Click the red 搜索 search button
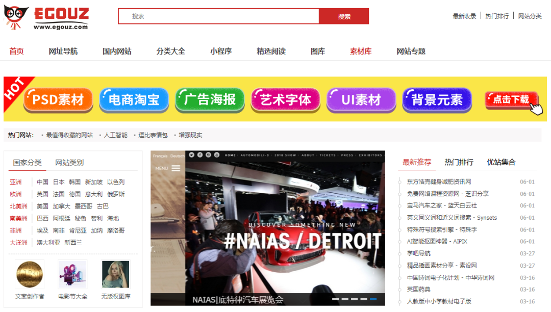 (x=344, y=16)
